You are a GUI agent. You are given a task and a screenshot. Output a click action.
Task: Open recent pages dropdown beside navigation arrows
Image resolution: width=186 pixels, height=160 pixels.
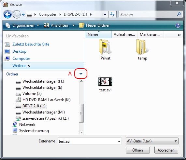pos(23,15)
